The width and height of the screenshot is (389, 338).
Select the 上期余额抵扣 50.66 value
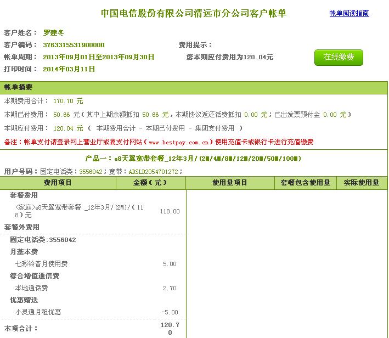coord(150,115)
